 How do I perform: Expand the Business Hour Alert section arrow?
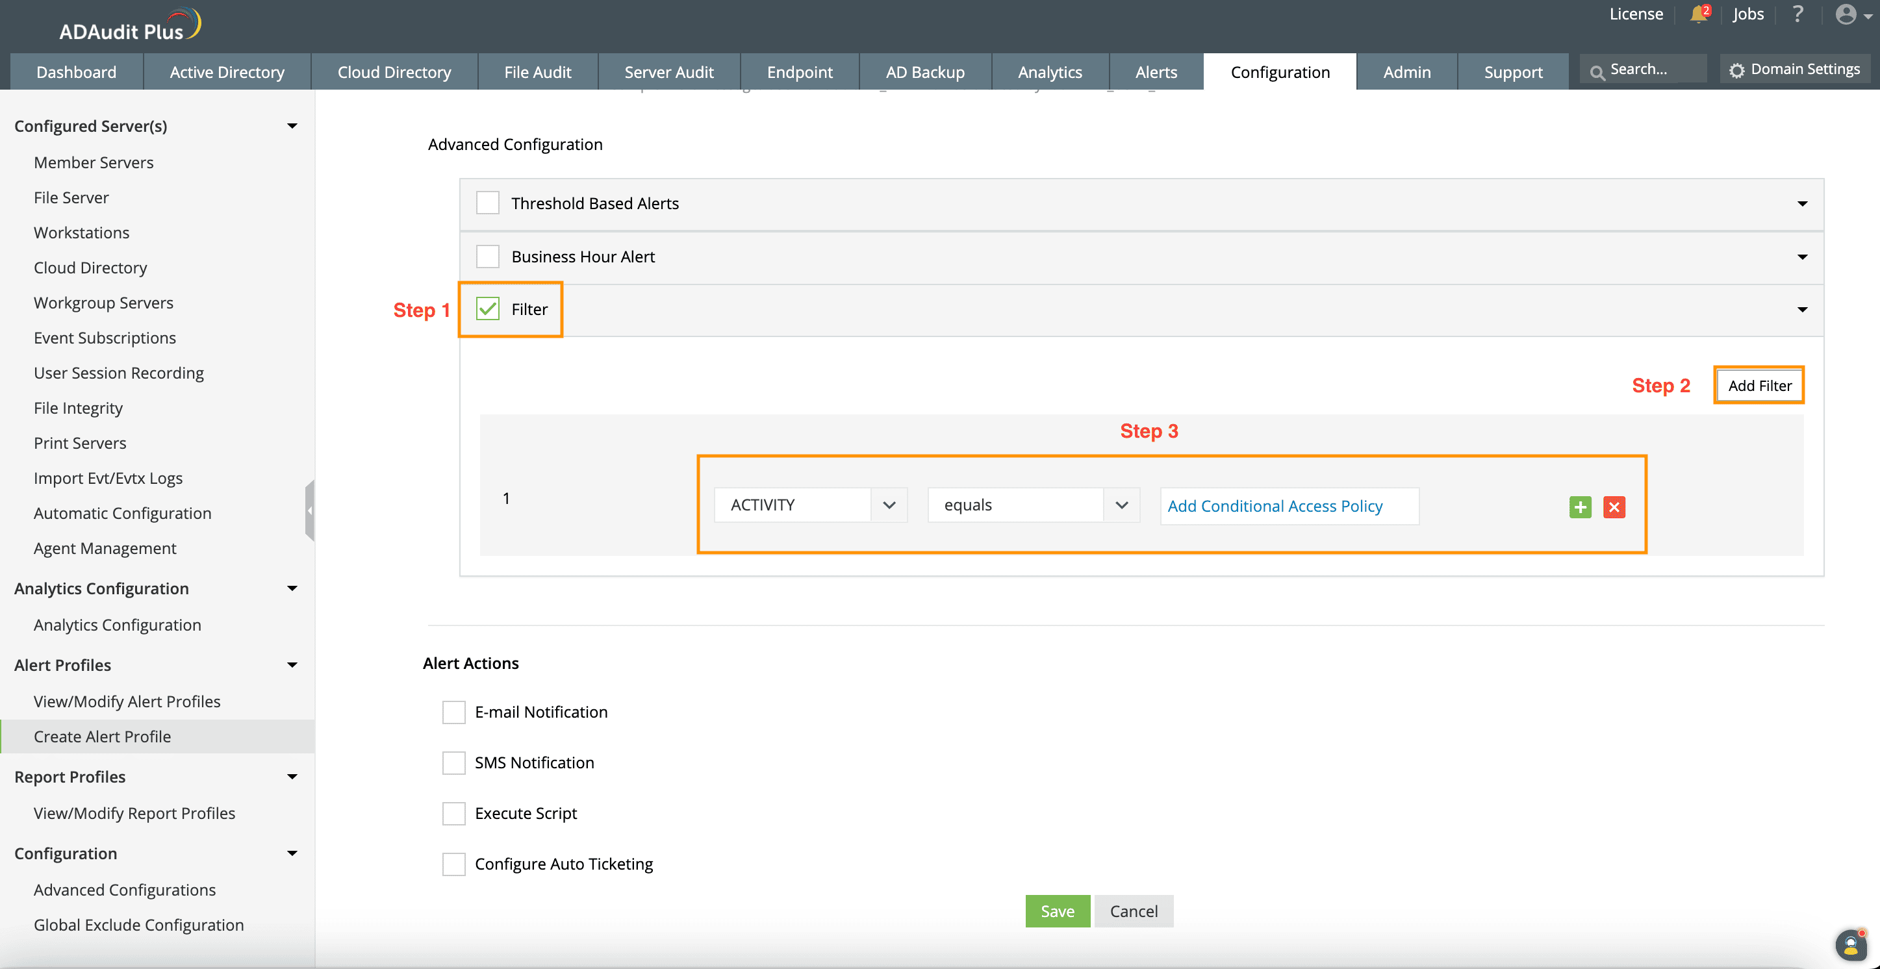click(x=1802, y=257)
